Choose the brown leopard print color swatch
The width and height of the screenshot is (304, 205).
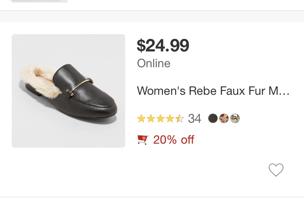tap(224, 118)
